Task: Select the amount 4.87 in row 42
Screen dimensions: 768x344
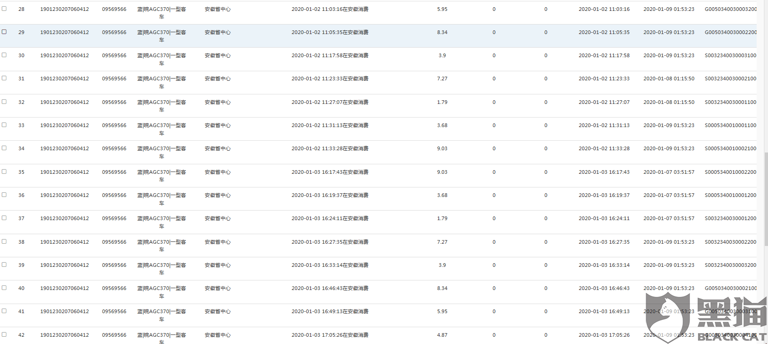Action: coord(442,335)
